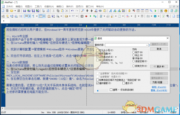The image size is (180, 115).
Task: Click in the 查找内容 text field
Action: click(125, 45)
